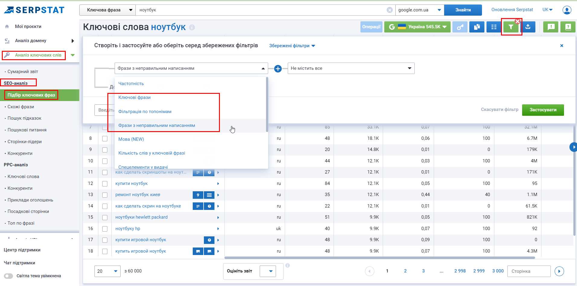The width and height of the screenshot is (577, 286).
Task: Toggle the light theme switch
Action: (x=8, y=276)
